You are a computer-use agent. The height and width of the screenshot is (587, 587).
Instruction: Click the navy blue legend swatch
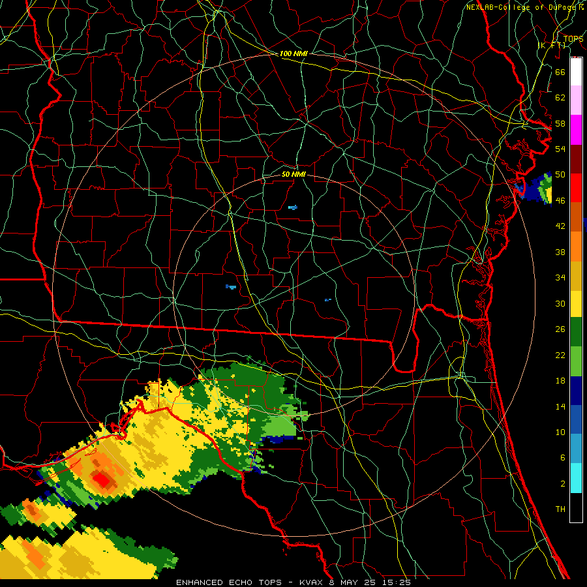pos(576,391)
